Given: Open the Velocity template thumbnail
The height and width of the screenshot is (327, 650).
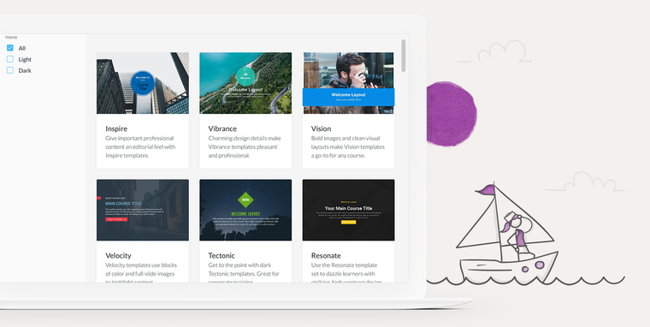Looking at the screenshot, I should click(x=143, y=210).
